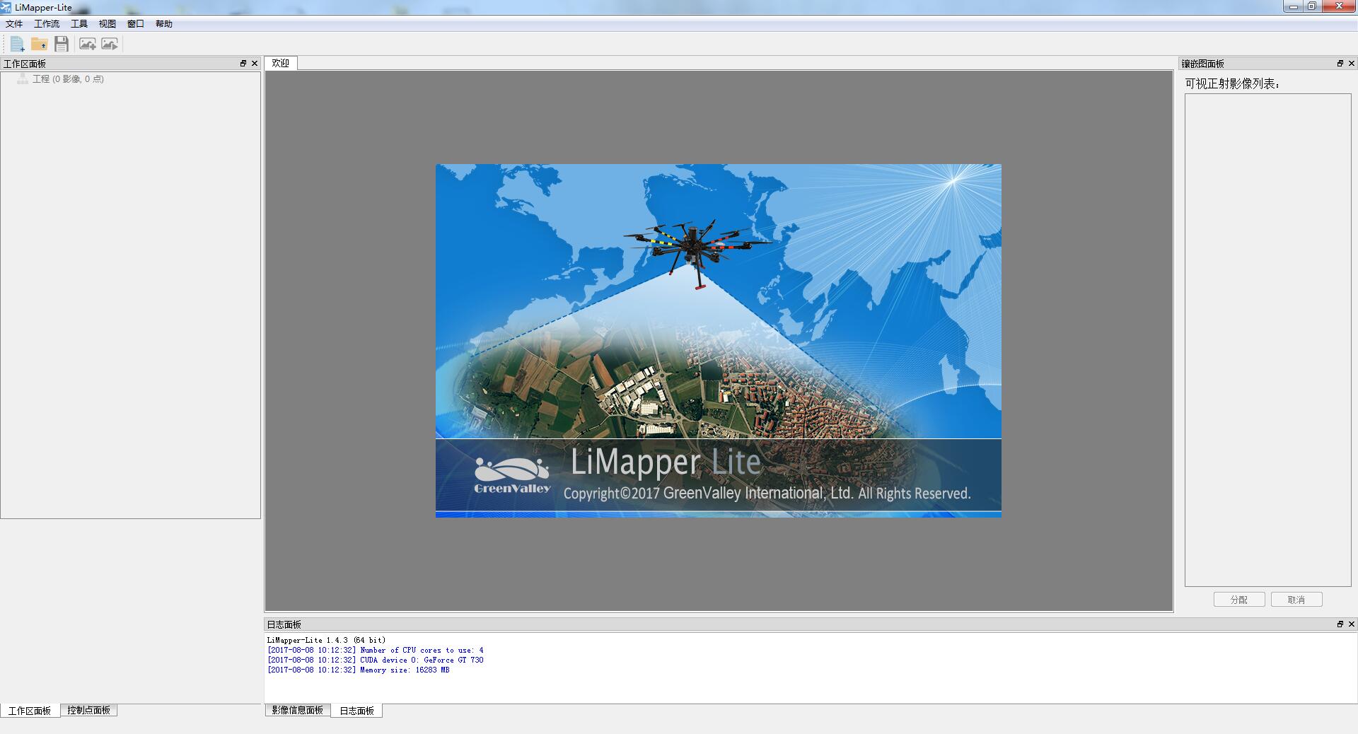
Task: Click the 取消 button
Action: click(1296, 600)
